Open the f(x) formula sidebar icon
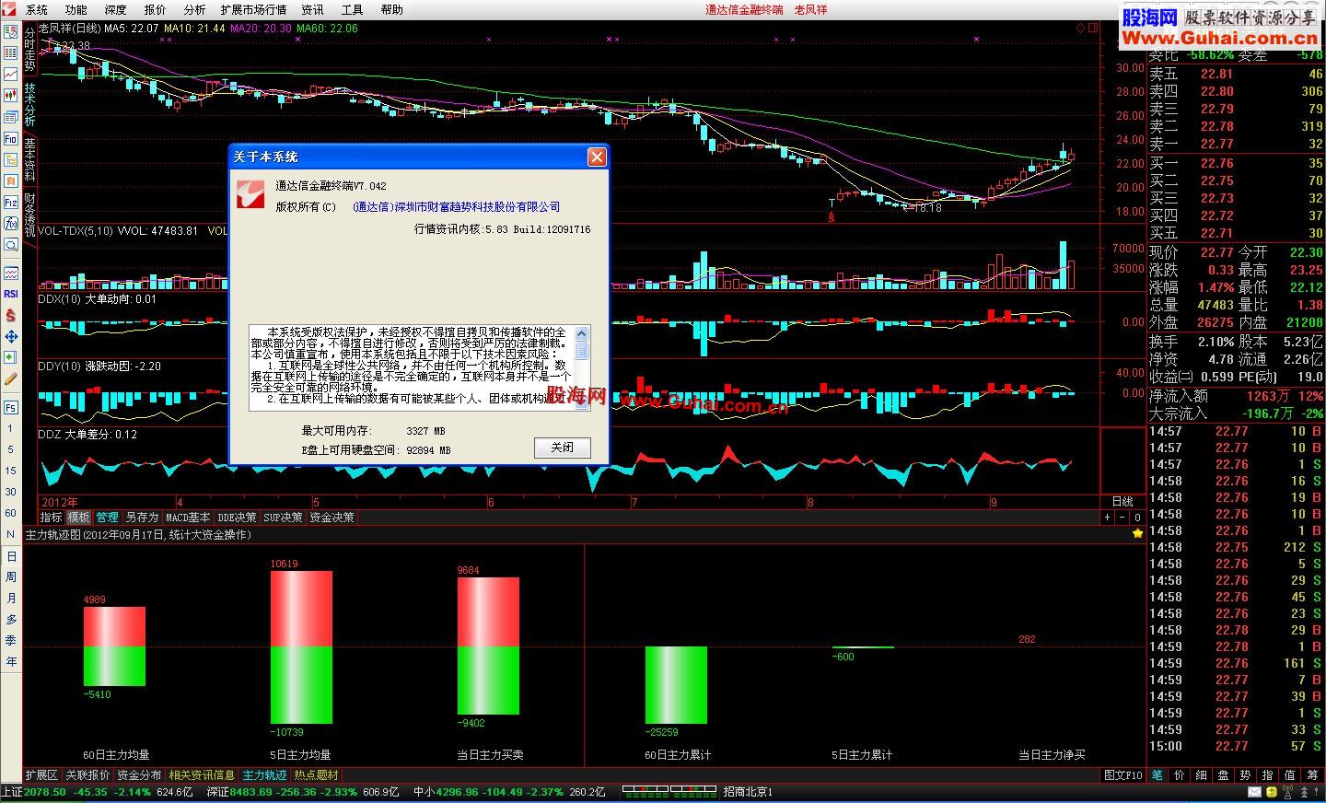The height and width of the screenshot is (803, 1326). pyautogui.click(x=11, y=224)
